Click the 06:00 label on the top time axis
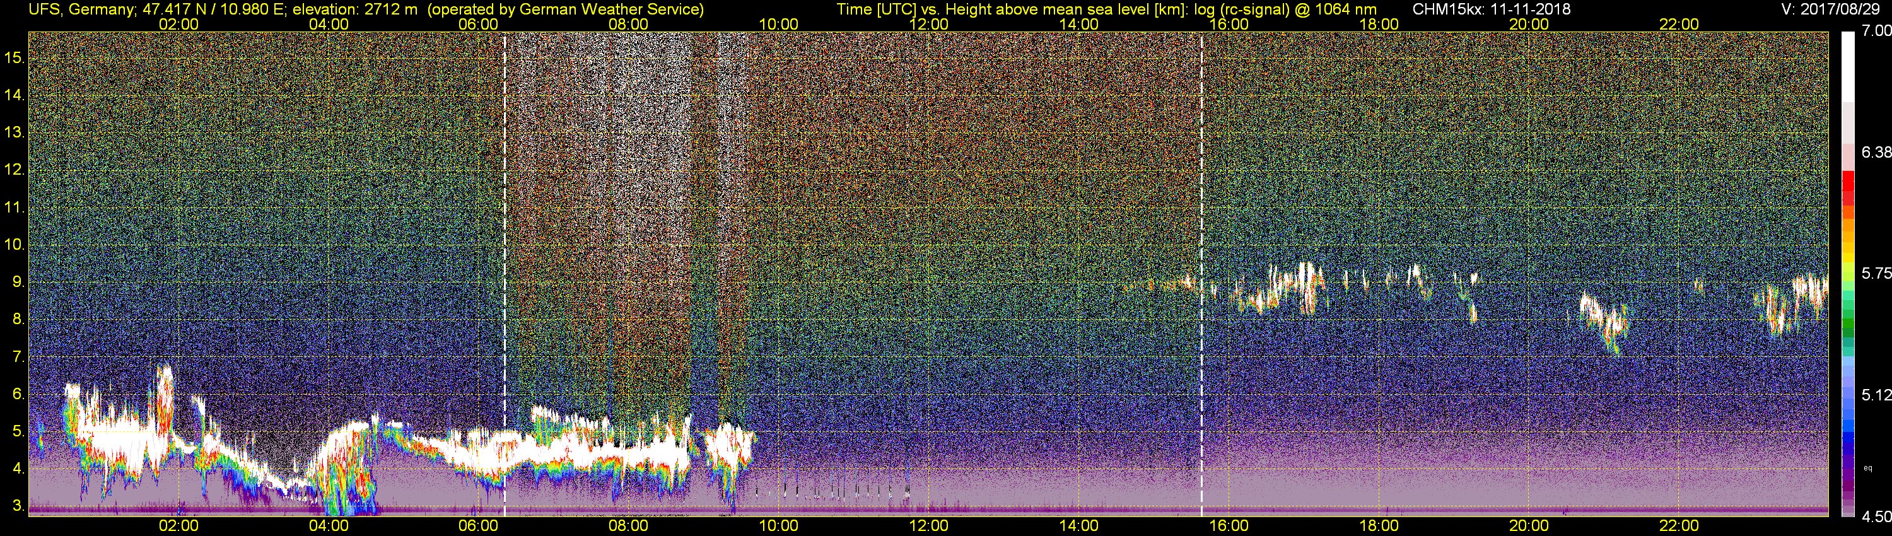Image resolution: width=1892 pixels, height=536 pixels. coord(478,24)
